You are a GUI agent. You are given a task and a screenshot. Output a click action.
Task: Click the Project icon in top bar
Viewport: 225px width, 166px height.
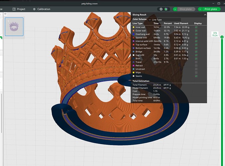point(14,9)
